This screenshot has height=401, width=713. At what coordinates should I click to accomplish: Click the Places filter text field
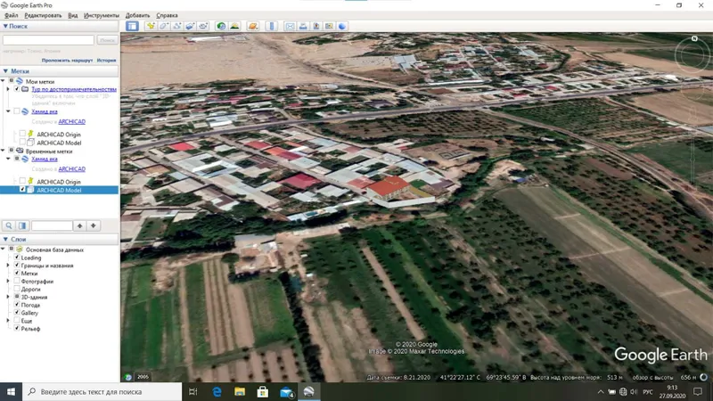pos(52,225)
